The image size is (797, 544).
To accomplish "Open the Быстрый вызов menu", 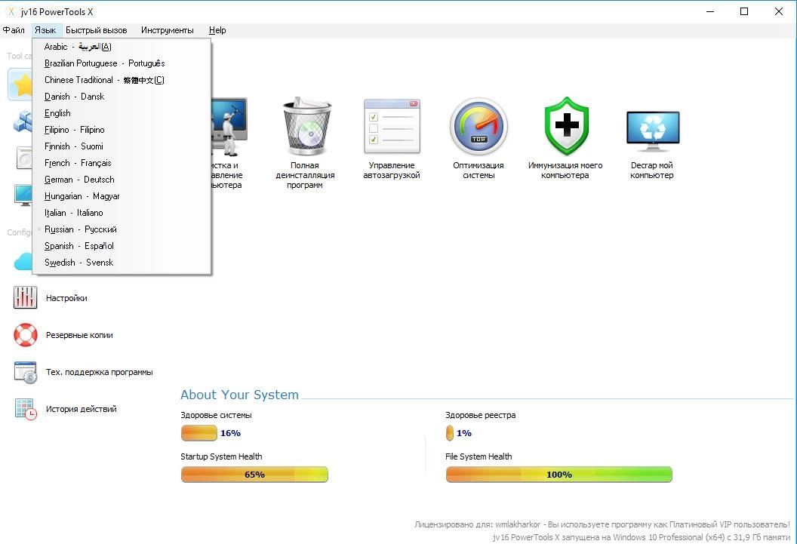I will (96, 30).
